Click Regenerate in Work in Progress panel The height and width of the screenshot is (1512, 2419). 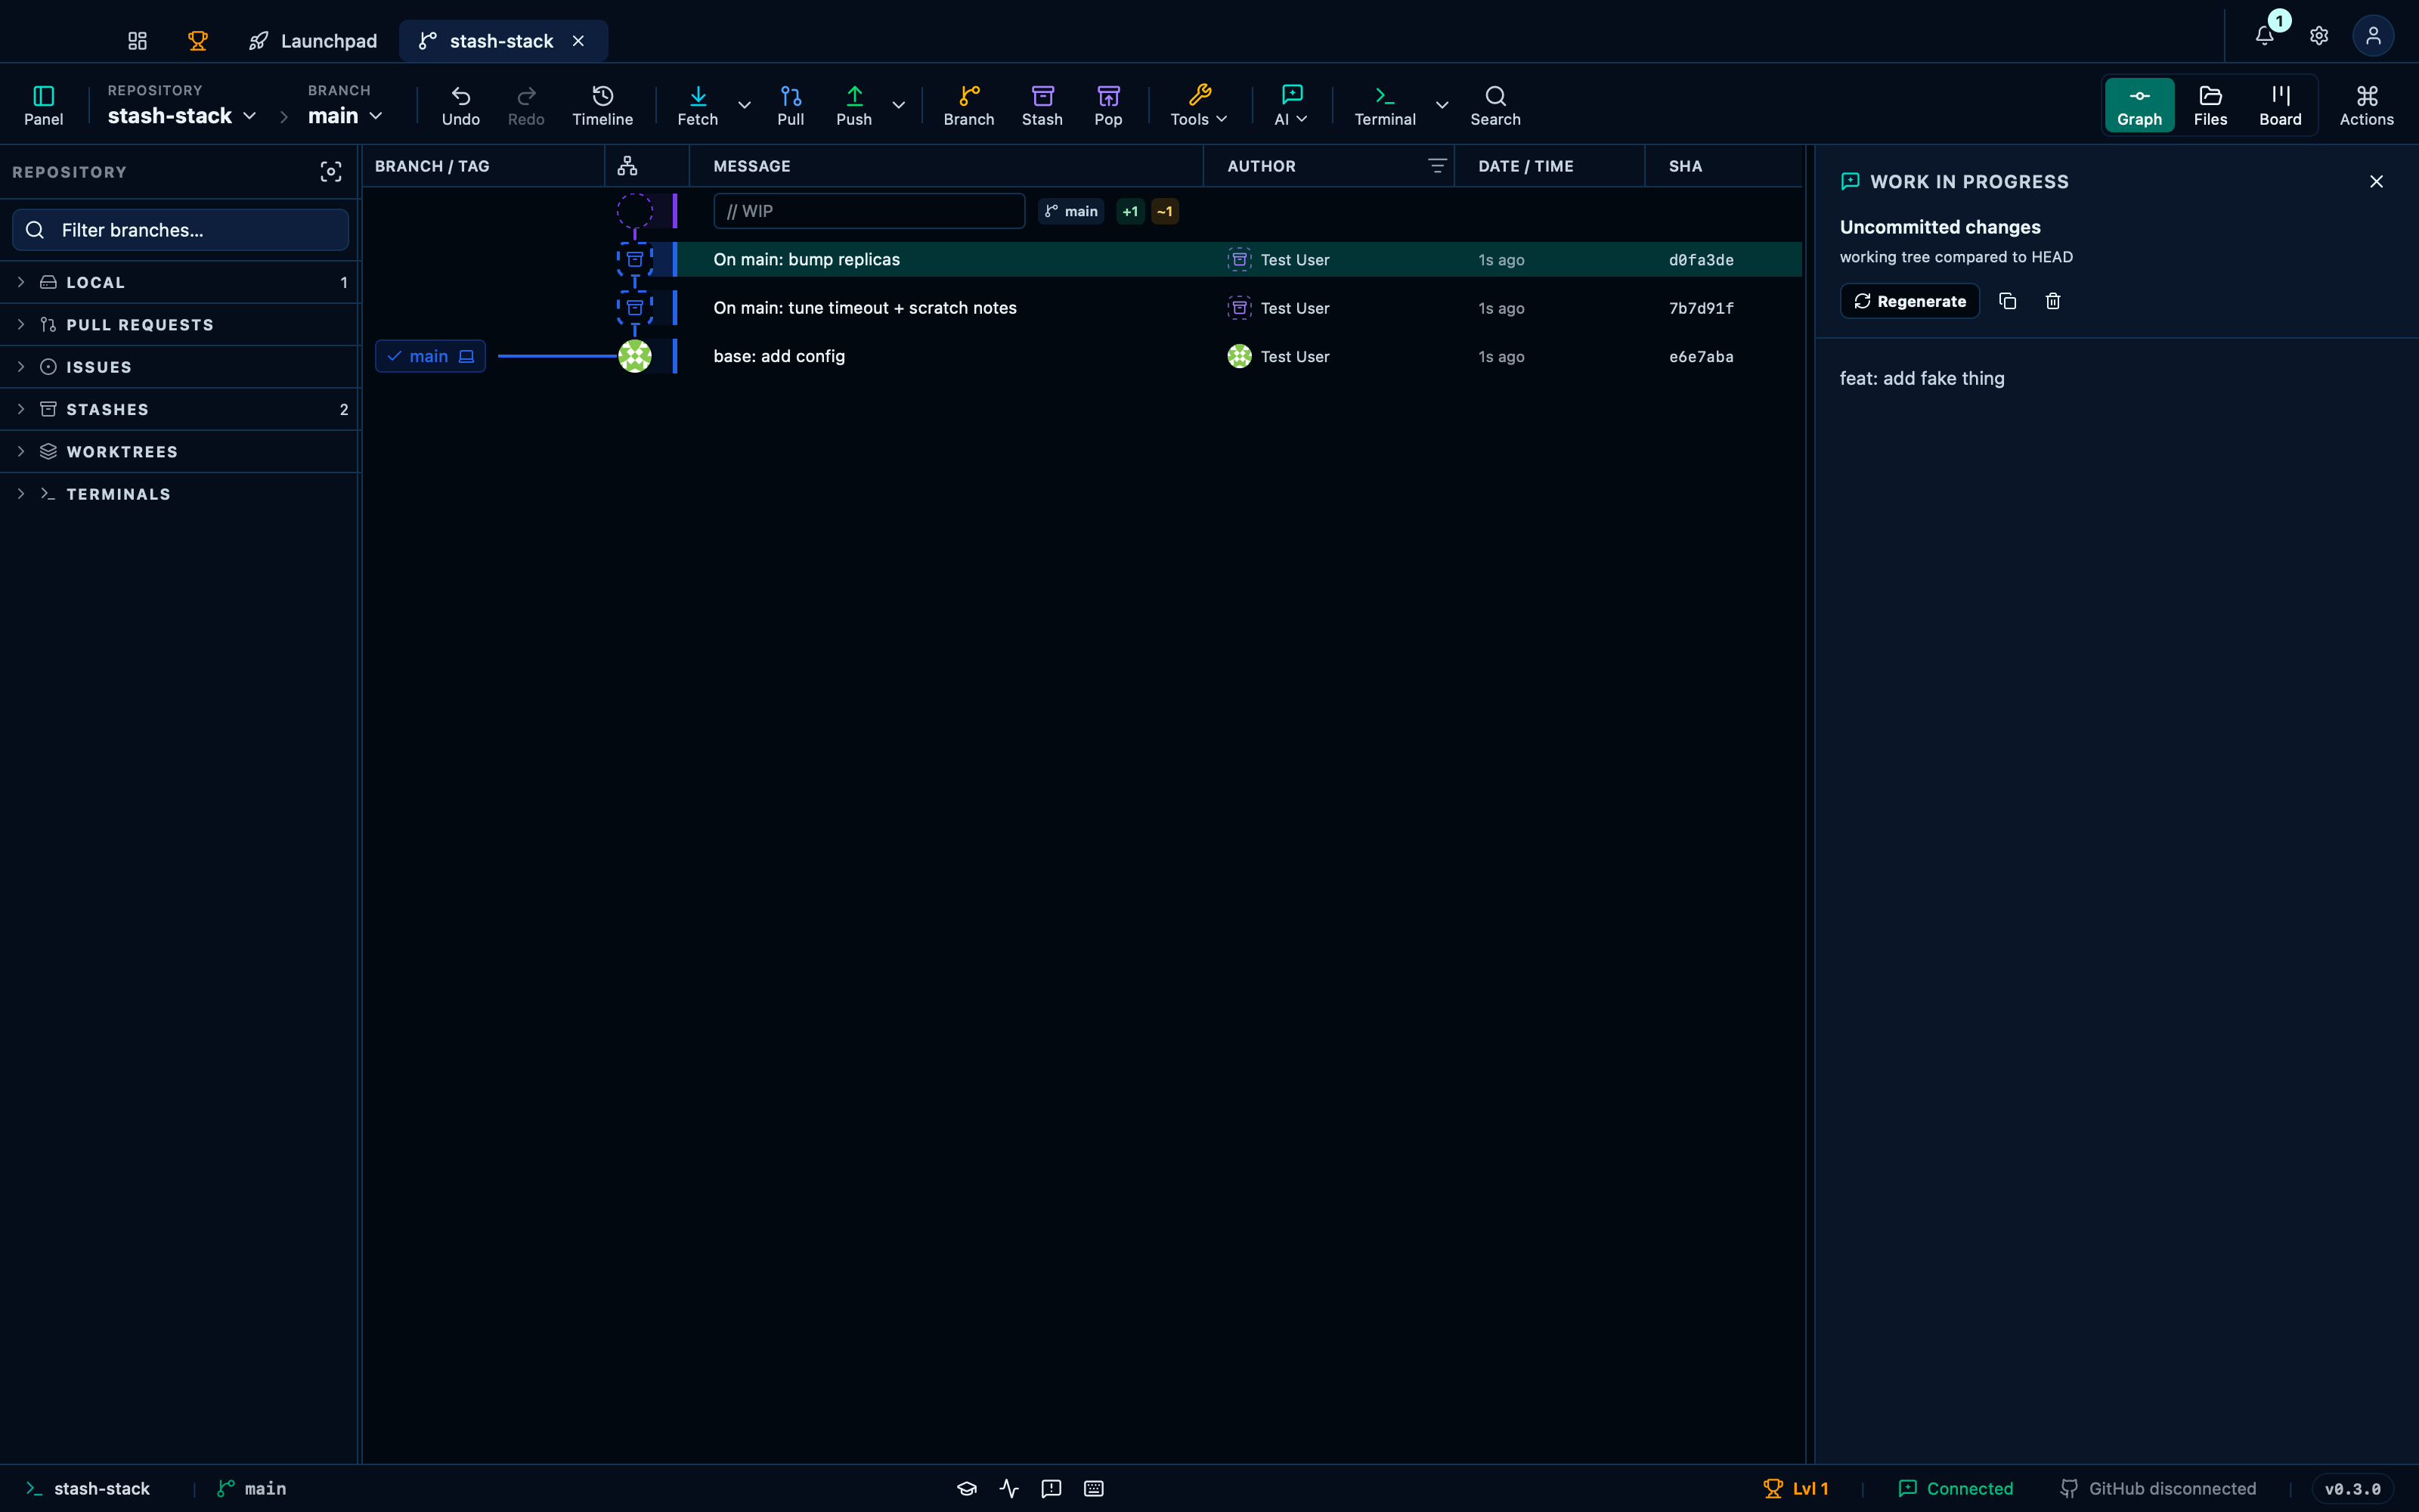pos(1909,301)
